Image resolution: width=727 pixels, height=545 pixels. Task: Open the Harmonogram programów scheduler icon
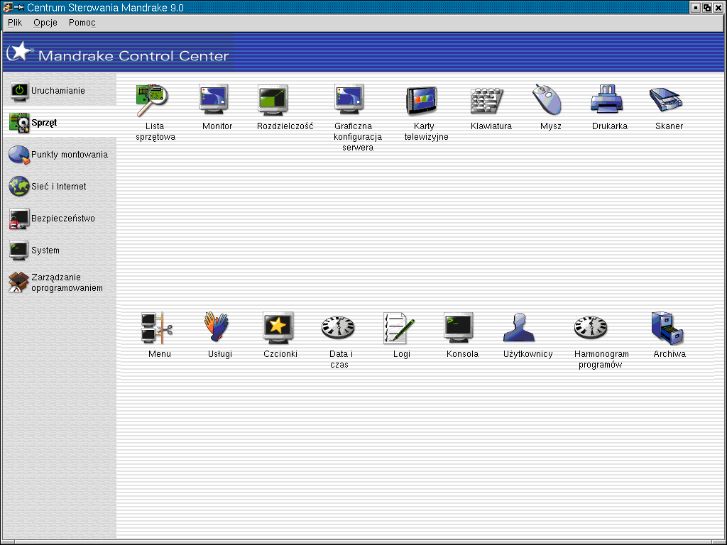[591, 328]
